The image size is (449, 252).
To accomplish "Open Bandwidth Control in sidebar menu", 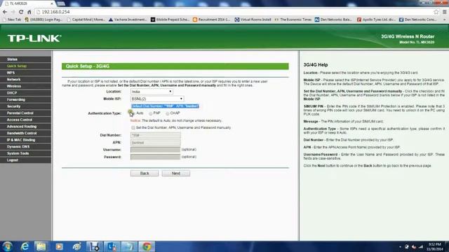I will [25, 133].
